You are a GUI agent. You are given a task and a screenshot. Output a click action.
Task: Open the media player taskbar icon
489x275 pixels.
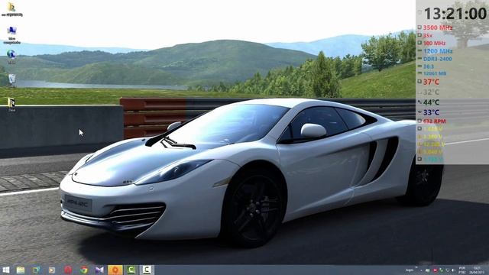[52, 270]
